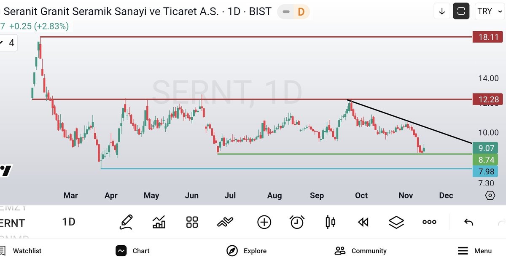Click the Jun label on time axis
The image size is (506, 263).
(x=191, y=196)
